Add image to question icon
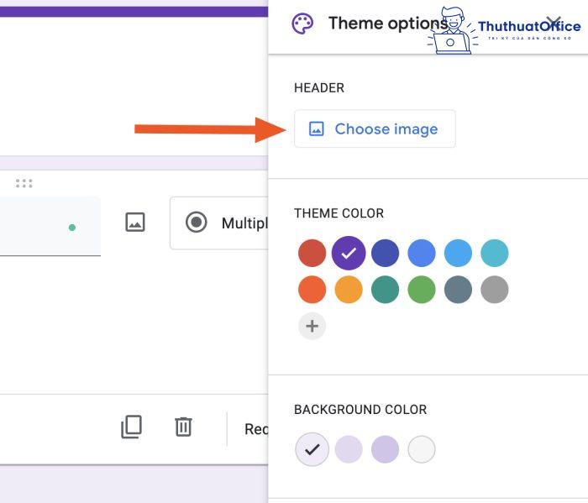Viewport: 588px width, 503px height. tap(135, 223)
